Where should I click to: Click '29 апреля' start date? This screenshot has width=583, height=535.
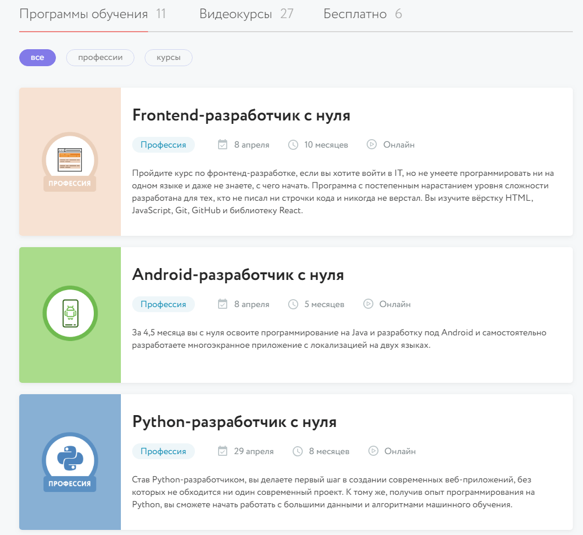click(254, 451)
